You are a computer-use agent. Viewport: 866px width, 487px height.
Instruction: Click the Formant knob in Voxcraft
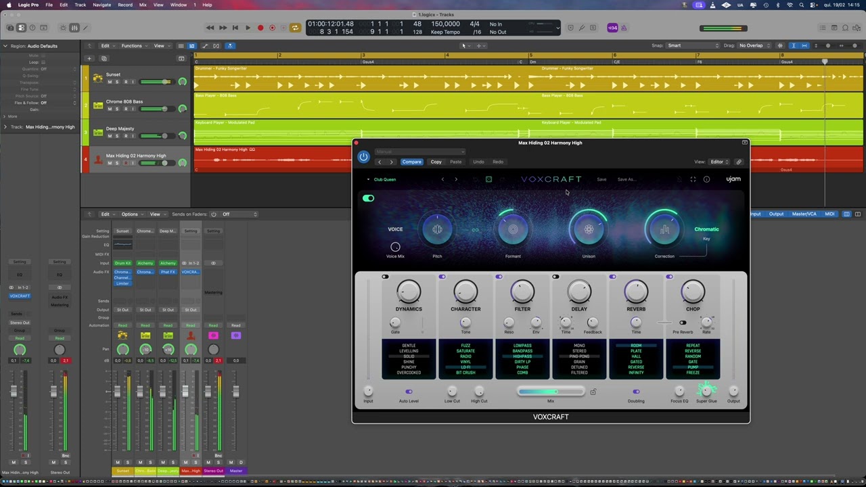coord(513,229)
